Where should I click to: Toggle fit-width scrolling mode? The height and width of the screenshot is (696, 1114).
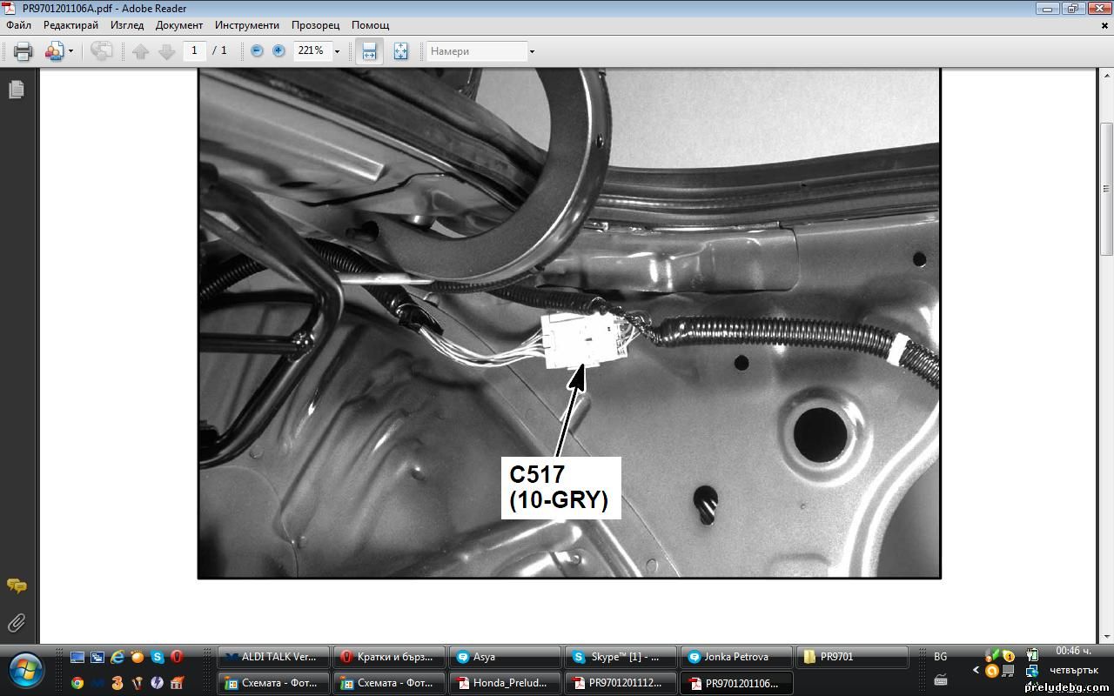point(369,51)
